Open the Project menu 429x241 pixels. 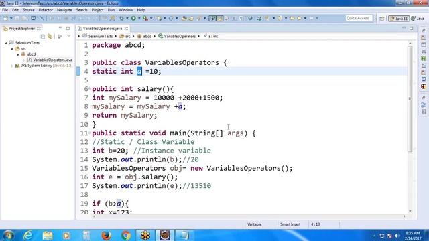(97, 10)
